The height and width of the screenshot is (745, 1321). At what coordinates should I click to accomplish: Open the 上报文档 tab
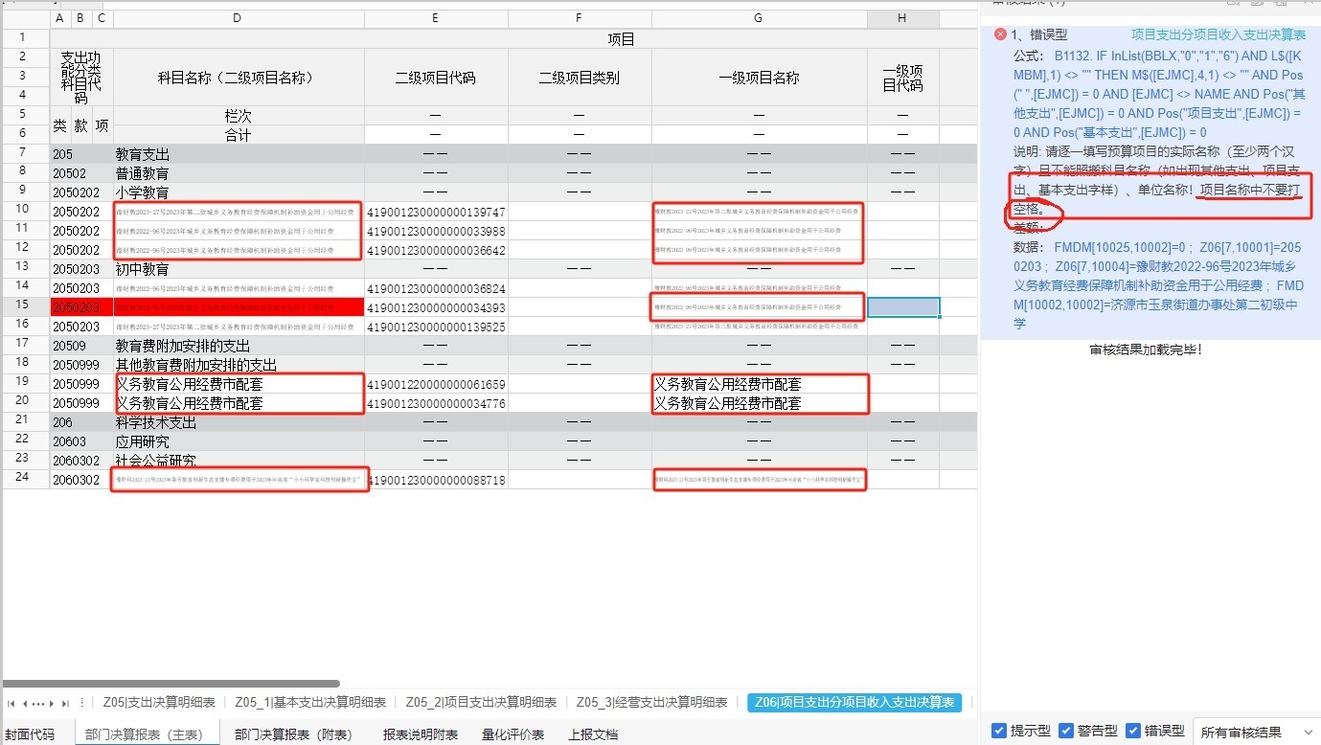click(x=593, y=734)
